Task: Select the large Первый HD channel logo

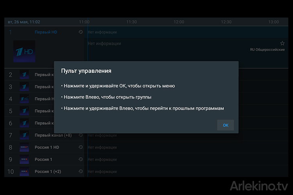Action: [24, 51]
